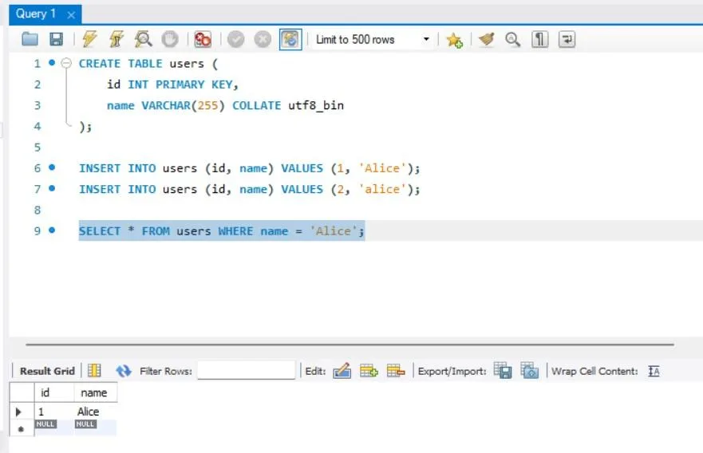This screenshot has width=703, height=453.
Task: Select the name column header
Action: pos(96,393)
